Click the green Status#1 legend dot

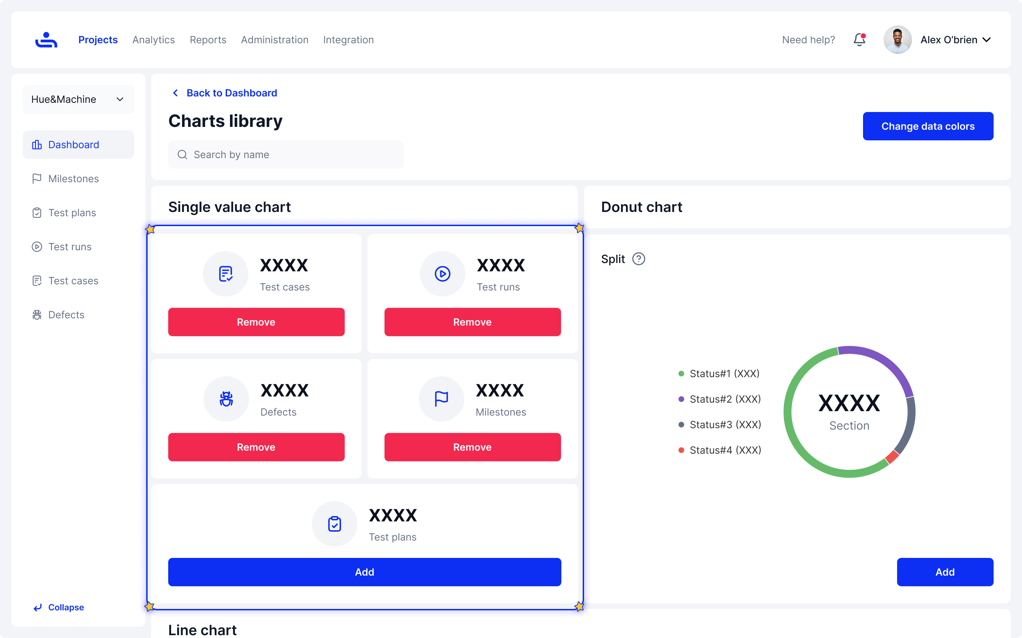click(681, 374)
